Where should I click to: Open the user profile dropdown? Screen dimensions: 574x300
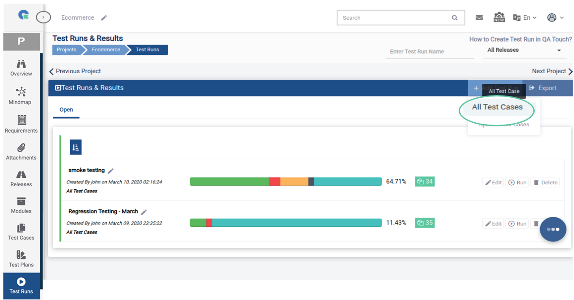click(x=556, y=18)
